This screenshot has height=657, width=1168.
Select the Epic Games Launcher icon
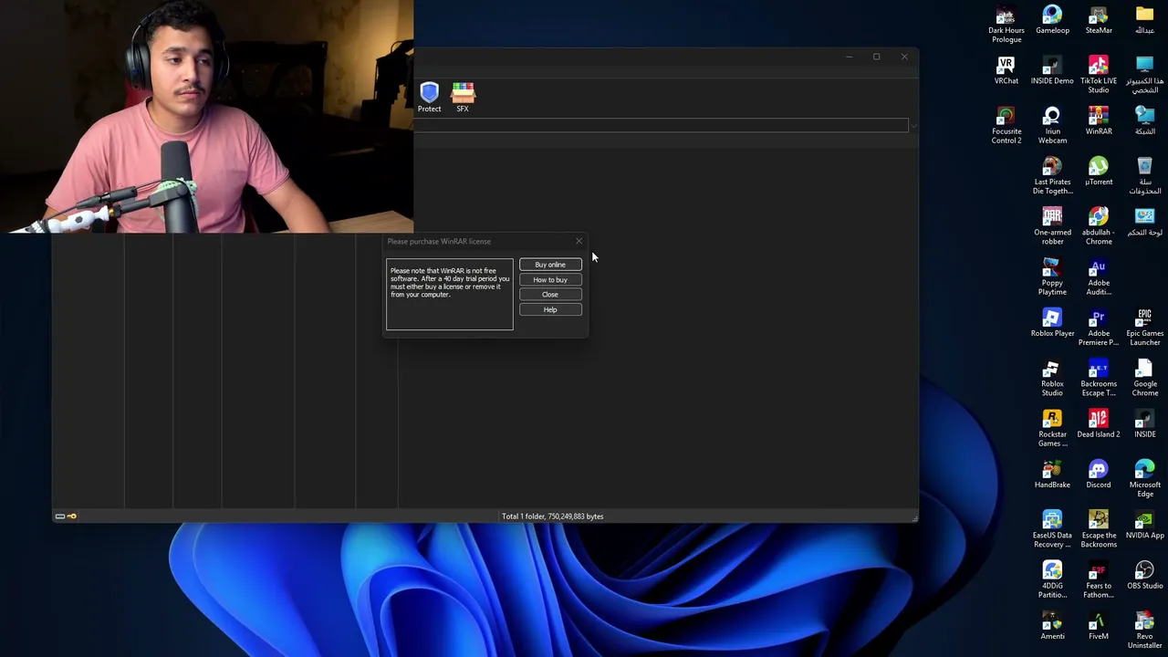1144,328
